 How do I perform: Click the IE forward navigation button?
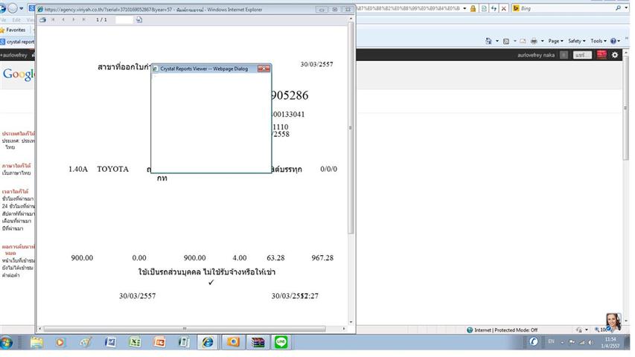[13, 8]
